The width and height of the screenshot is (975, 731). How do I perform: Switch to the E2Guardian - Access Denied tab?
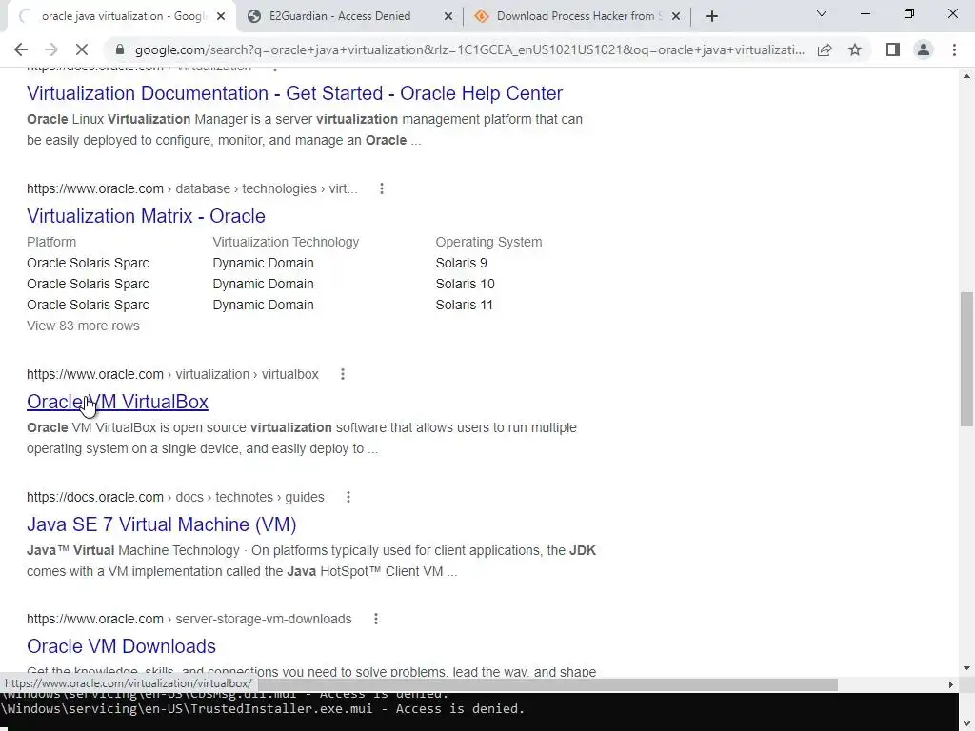(x=350, y=16)
